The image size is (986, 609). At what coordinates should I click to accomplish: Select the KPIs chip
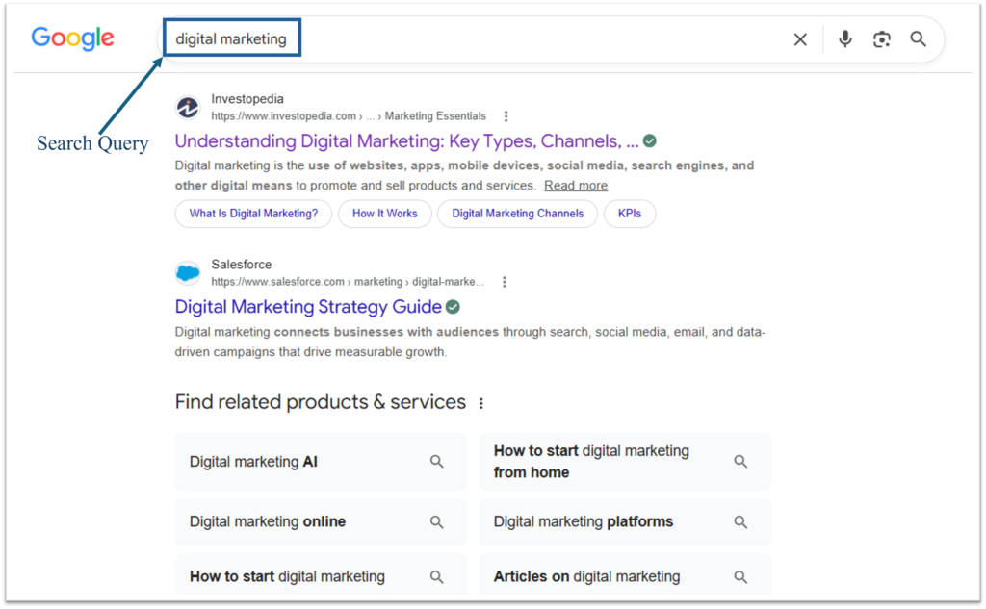click(630, 214)
